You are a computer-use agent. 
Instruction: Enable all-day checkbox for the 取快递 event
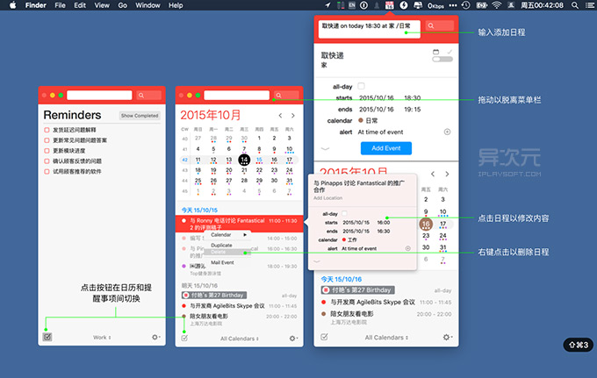pos(361,86)
